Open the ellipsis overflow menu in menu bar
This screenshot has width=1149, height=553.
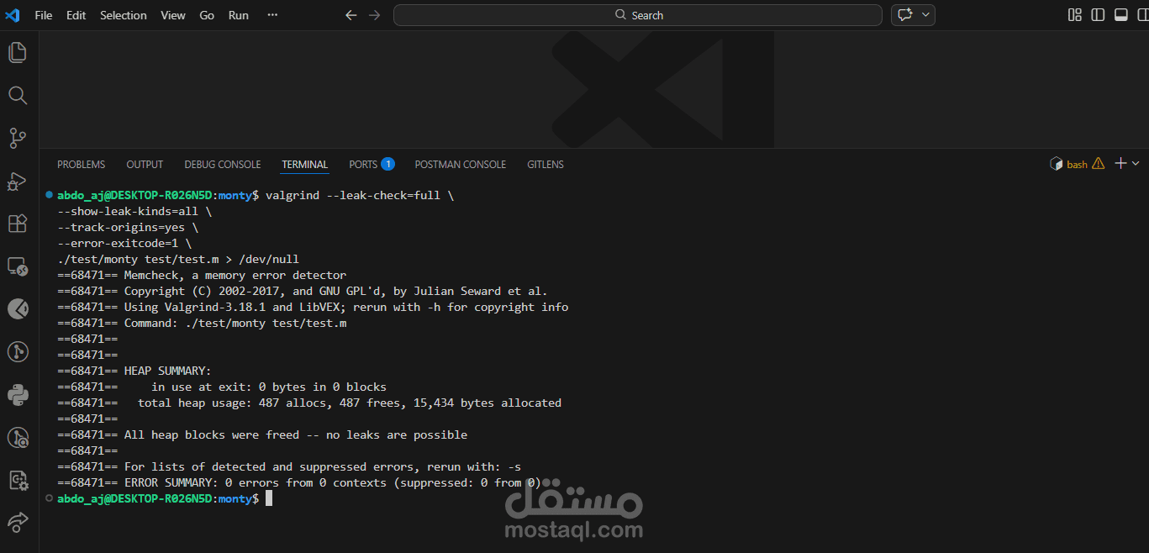click(272, 15)
